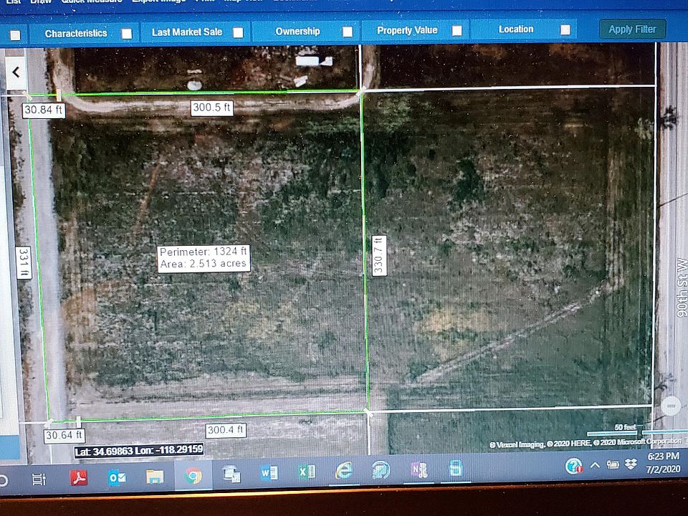
Task: Click the Apply Filter button
Action: (632, 29)
